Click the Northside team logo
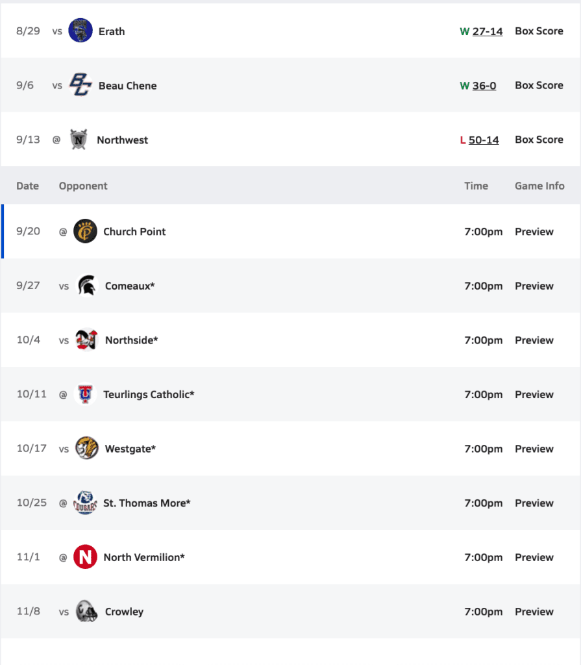Screen dimensions: 581x665 86,340
